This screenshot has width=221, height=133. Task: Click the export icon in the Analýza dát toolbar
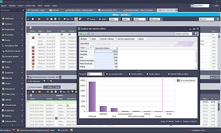(89, 34)
